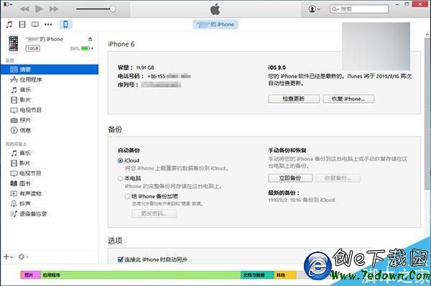Select the iPhone device icon in toolbar
The width and height of the screenshot is (431, 286).
65,24
